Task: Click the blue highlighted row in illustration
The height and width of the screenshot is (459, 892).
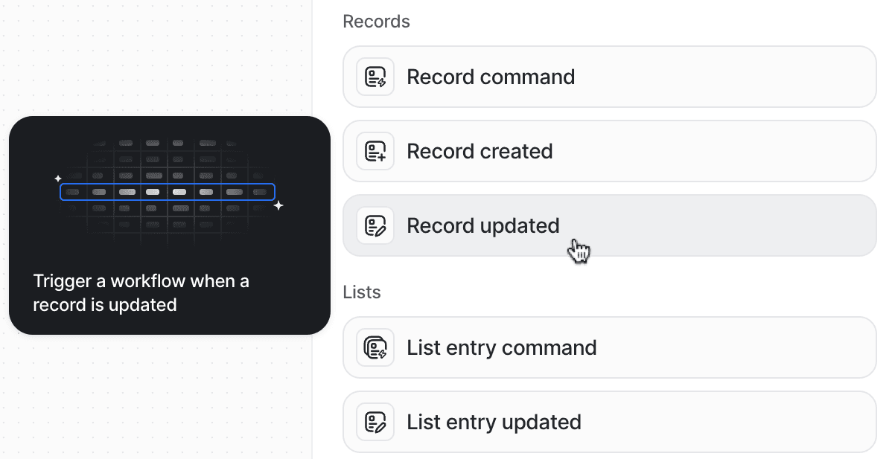Action: (168, 192)
